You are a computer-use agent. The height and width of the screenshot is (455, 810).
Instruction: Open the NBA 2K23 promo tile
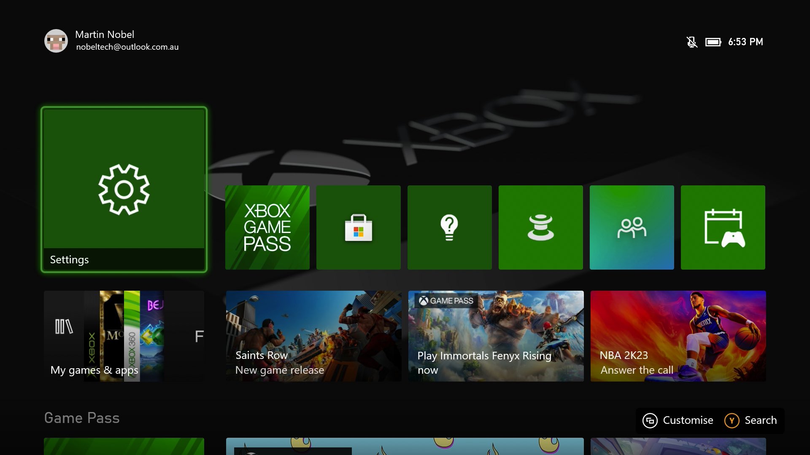click(678, 336)
